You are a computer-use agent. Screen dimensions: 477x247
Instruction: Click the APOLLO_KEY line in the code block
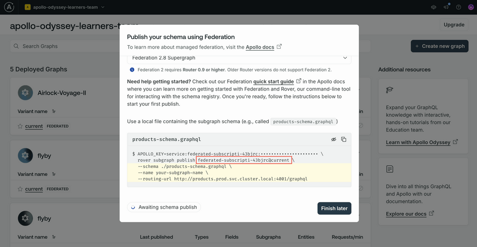(228, 154)
